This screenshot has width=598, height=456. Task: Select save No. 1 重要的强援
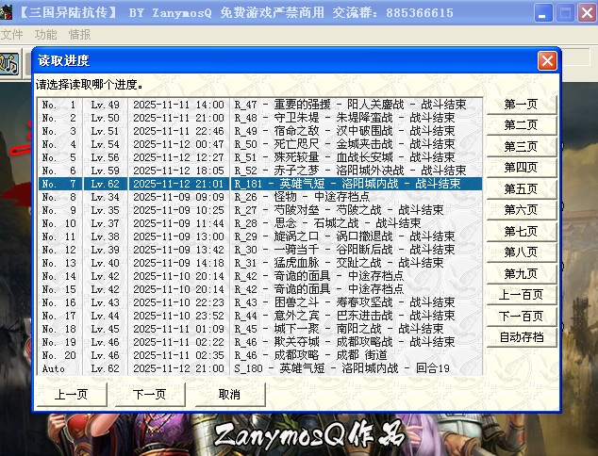click(260, 105)
